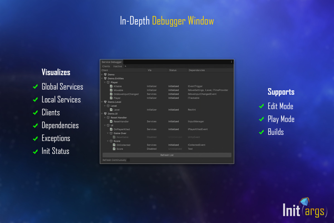Click the Refresh List button
The height and width of the screenshot is (223, 334).
tap(167, 155)
